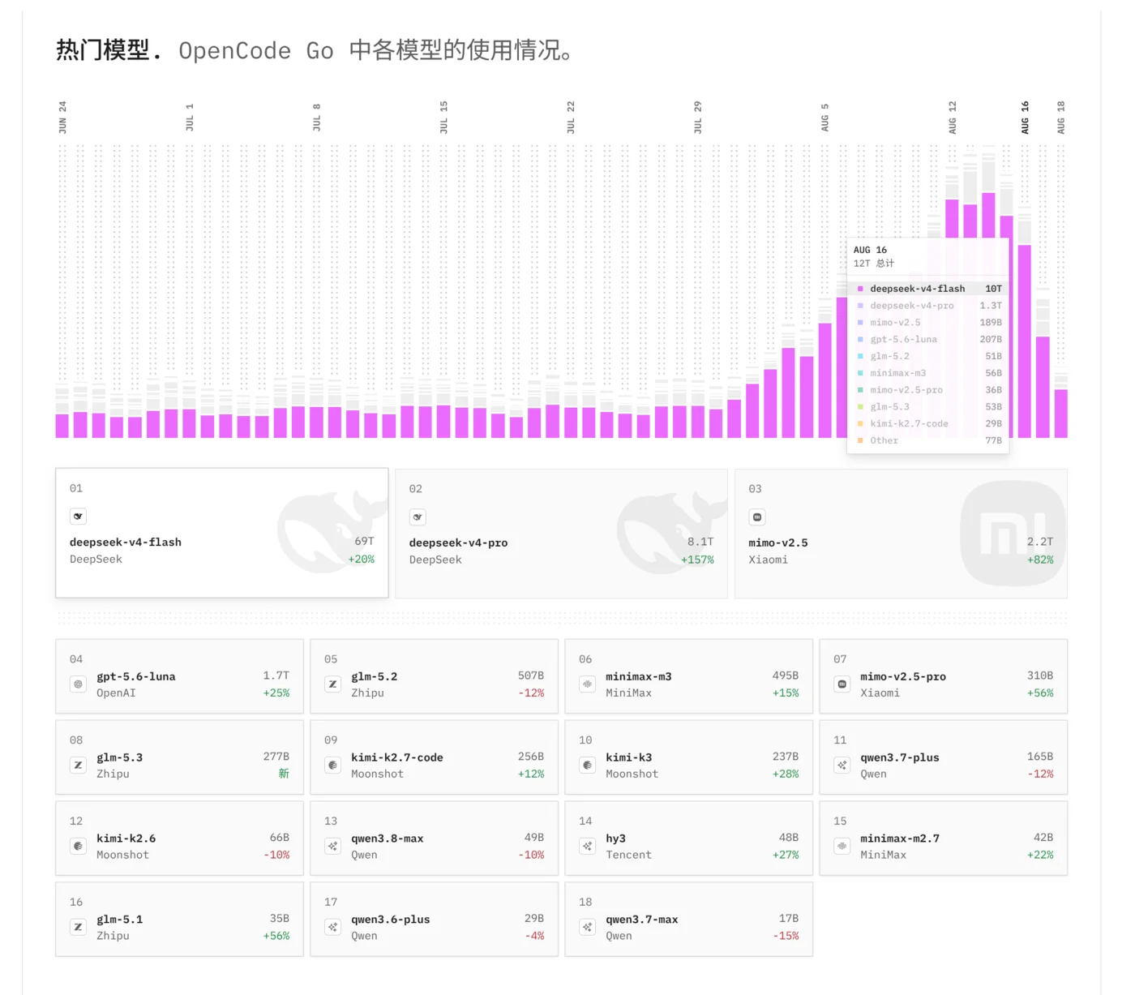Image resolution: width=1135 pixels, height=995 pixels.
Task: Click the 12T 总计 total in tooltip
Action: [873, 264]
